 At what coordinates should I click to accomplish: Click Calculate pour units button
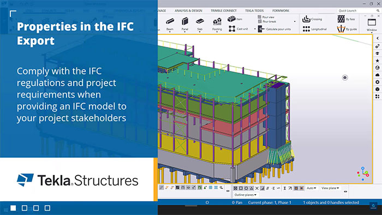pyautogui.click(x=274, y=29)
